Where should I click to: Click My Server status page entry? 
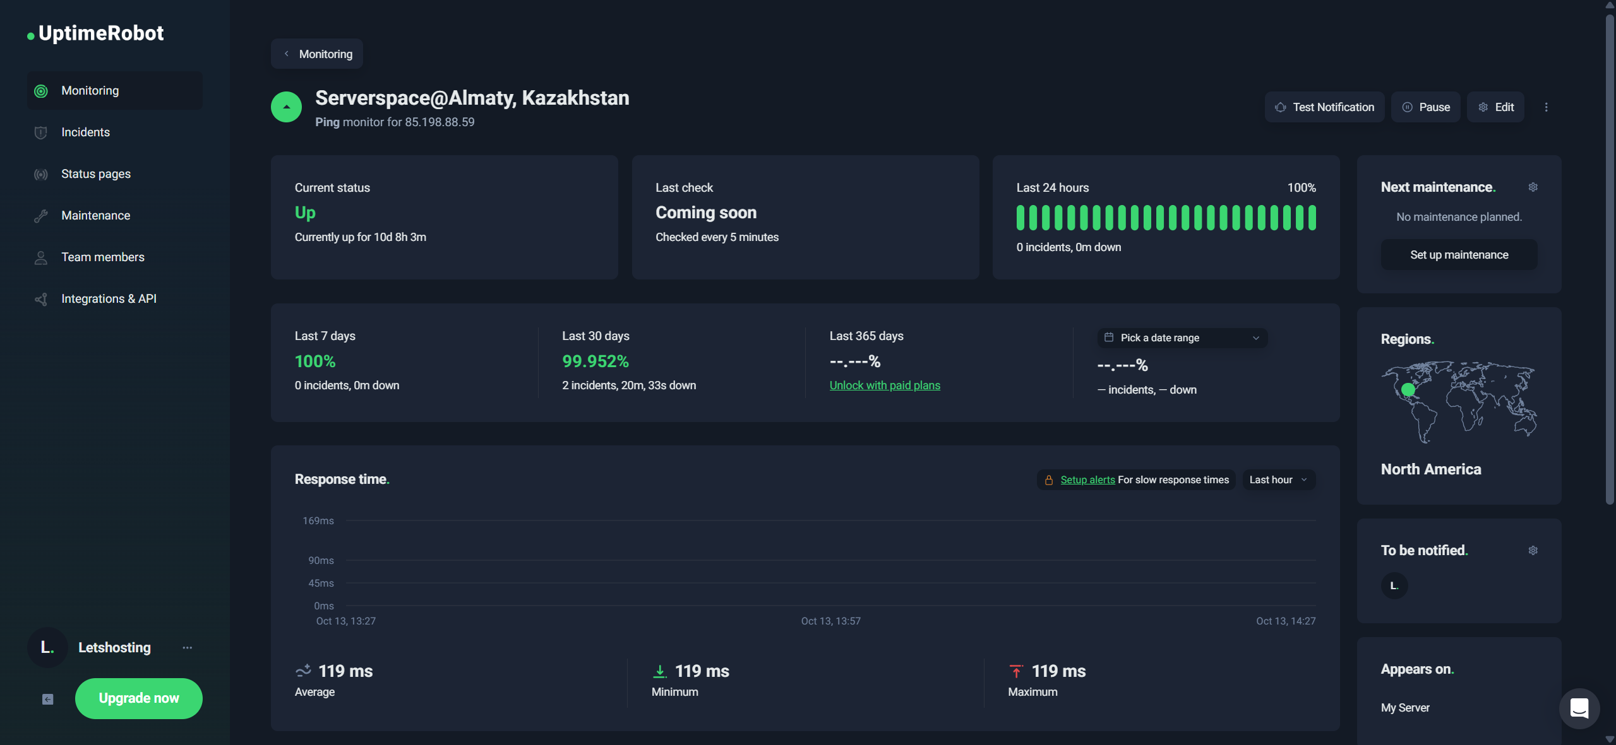[x=1405, y=708]
